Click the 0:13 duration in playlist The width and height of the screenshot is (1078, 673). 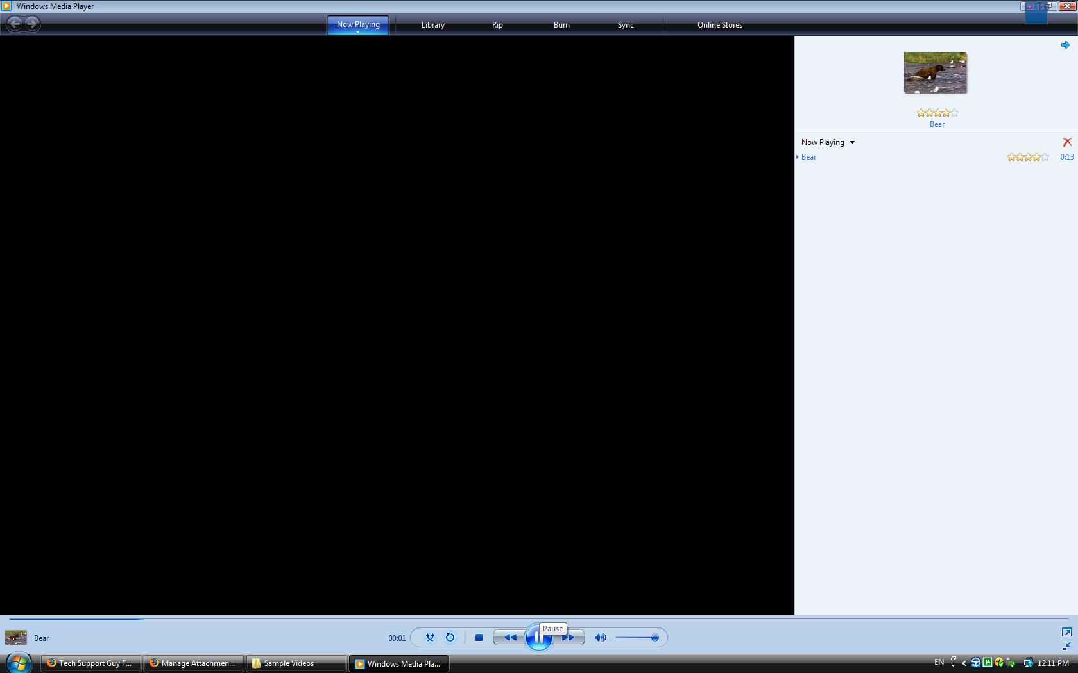click(x=1066, y=157)
